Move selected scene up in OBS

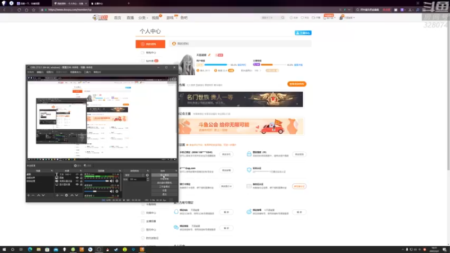39,195
